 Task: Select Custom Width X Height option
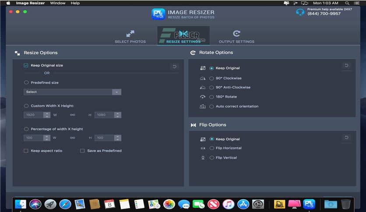coord(26,106)
